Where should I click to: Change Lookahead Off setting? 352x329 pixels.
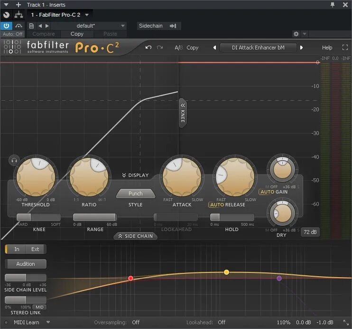(222, 322)
